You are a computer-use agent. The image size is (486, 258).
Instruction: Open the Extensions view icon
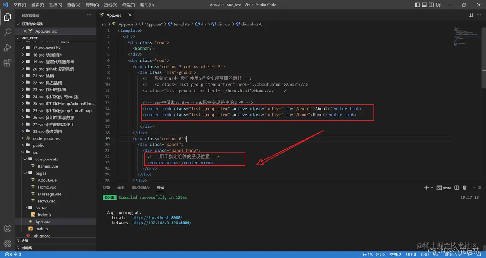click(7, 63)
